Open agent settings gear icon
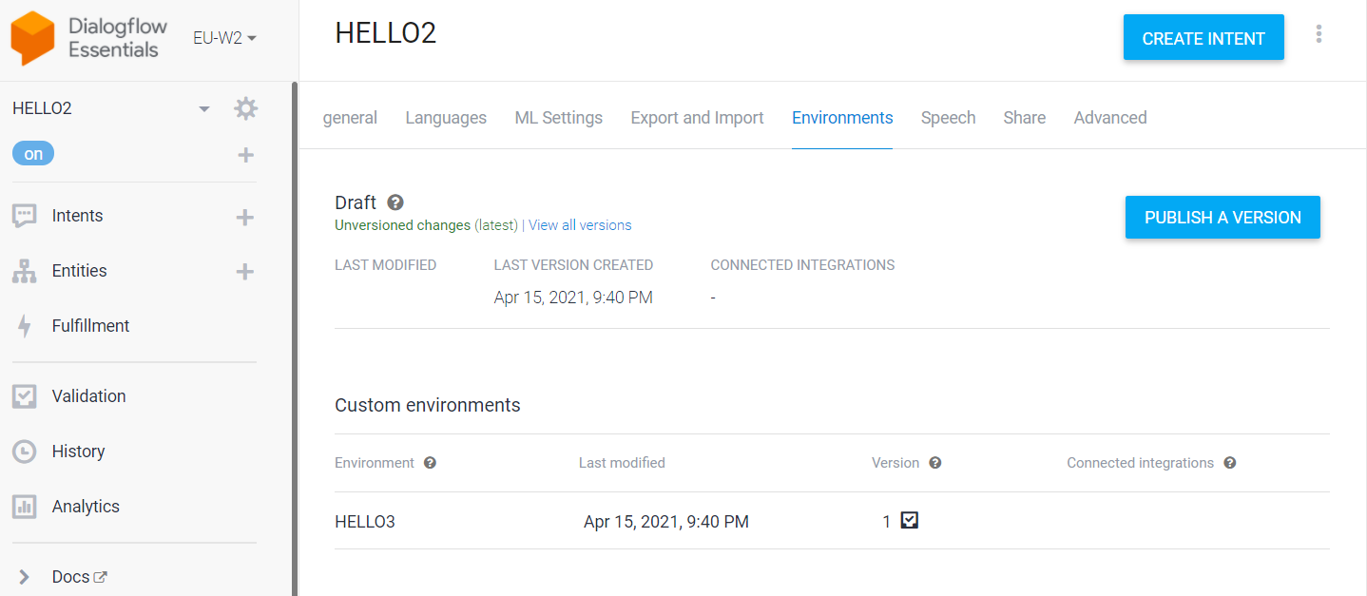This screenshot has height=596, width=1367. tap(246, 108)
